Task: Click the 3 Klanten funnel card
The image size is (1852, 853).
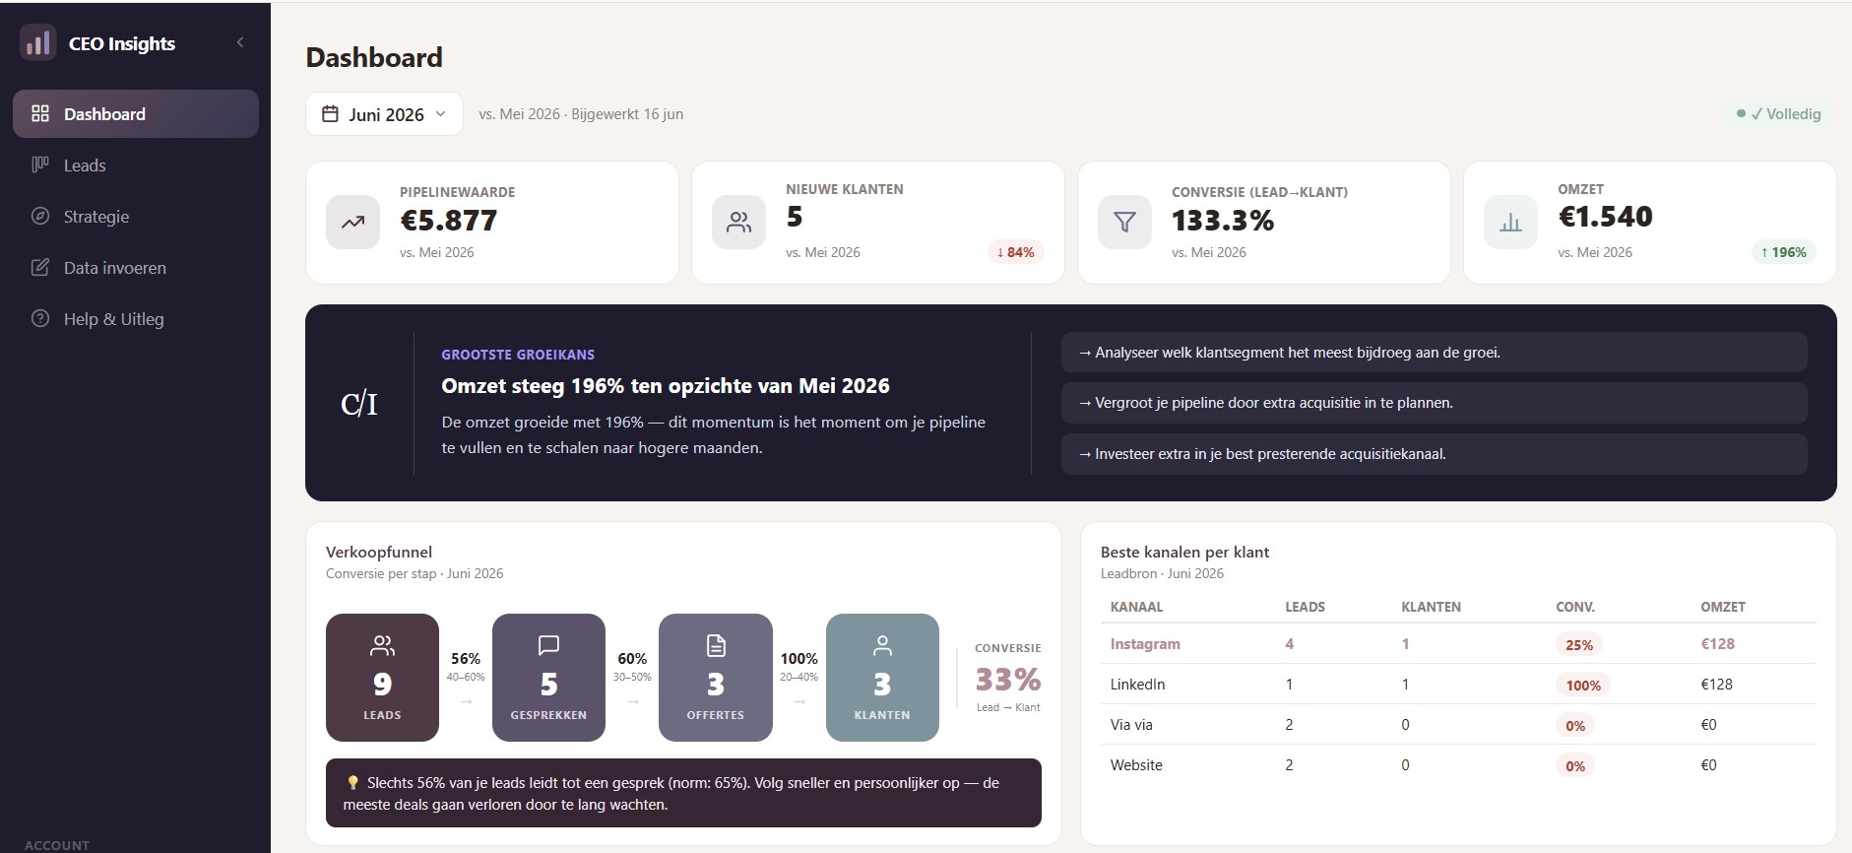Action: coord(882,678)
